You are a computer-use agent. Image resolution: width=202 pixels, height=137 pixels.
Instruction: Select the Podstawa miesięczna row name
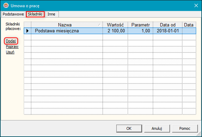click(57, 31)
